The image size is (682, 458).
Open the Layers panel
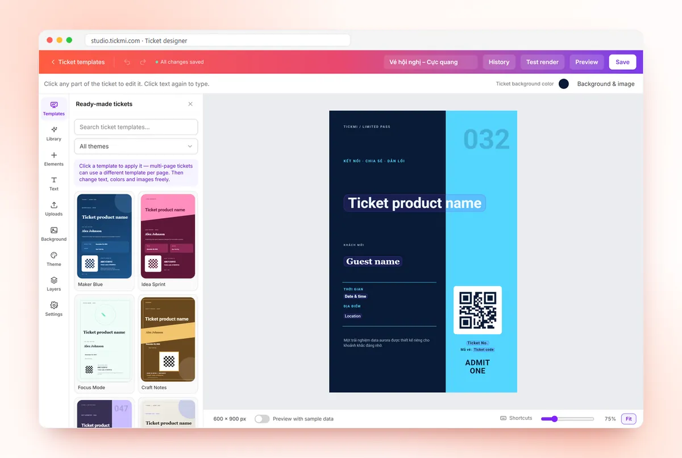[54, 283]
